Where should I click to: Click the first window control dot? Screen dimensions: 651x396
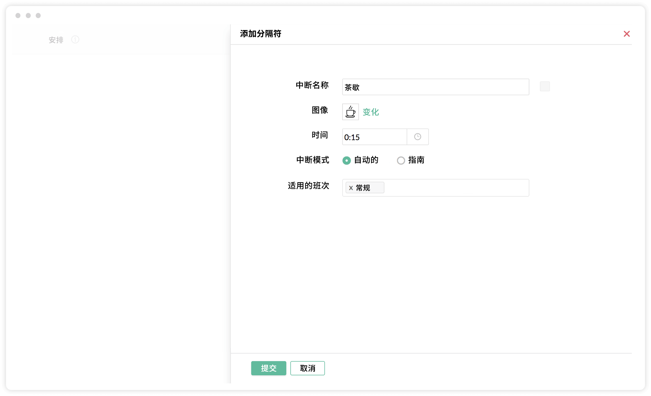point(18,15)
